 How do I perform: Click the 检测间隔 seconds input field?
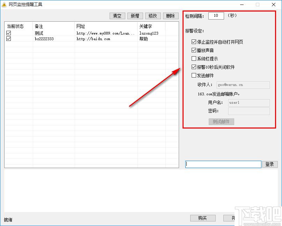pyautogui.click(x=216, y=16)
